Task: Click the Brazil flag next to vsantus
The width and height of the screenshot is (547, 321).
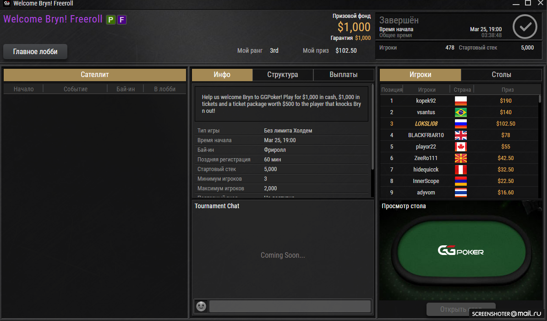Action: click(x=461, y=112)
